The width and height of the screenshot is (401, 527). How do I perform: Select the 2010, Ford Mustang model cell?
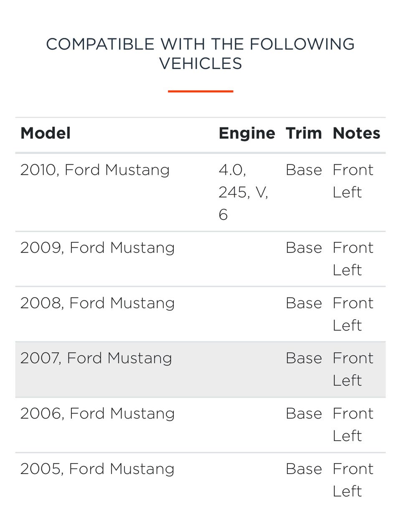95,170
